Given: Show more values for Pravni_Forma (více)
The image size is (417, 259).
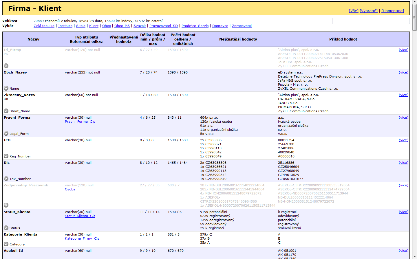Looking at the screenshot, I should tap(403, 117).
